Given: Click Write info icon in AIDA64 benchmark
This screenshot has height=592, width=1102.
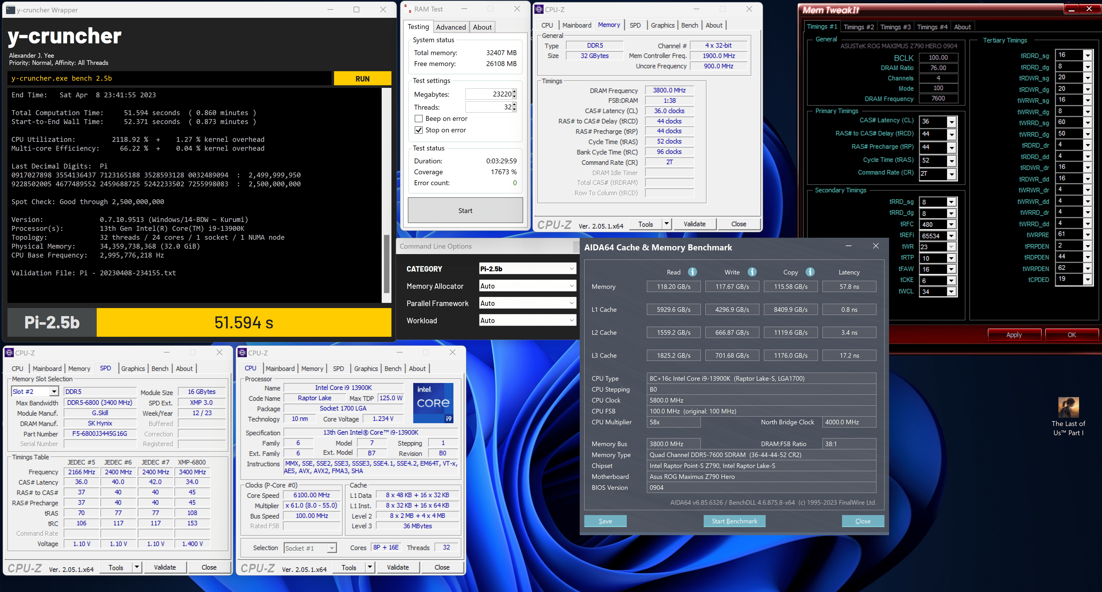Looking at the screenshot, I should (752, 272).
